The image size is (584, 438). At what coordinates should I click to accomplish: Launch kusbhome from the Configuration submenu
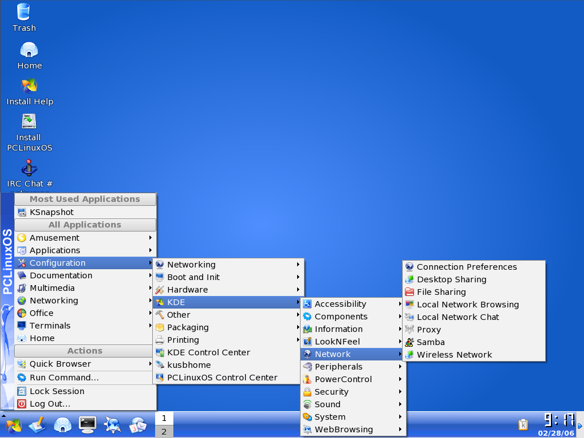[228, 365]
